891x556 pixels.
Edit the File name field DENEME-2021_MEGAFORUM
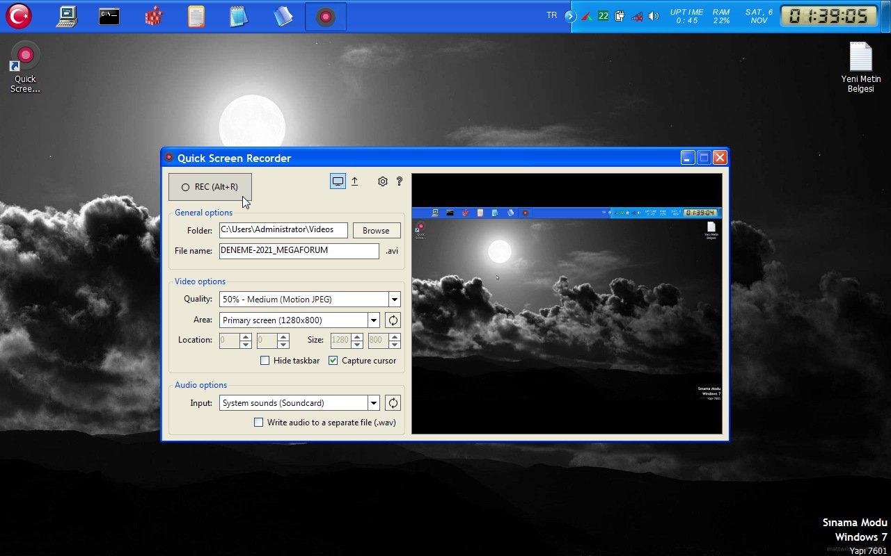tap(299, 251)
